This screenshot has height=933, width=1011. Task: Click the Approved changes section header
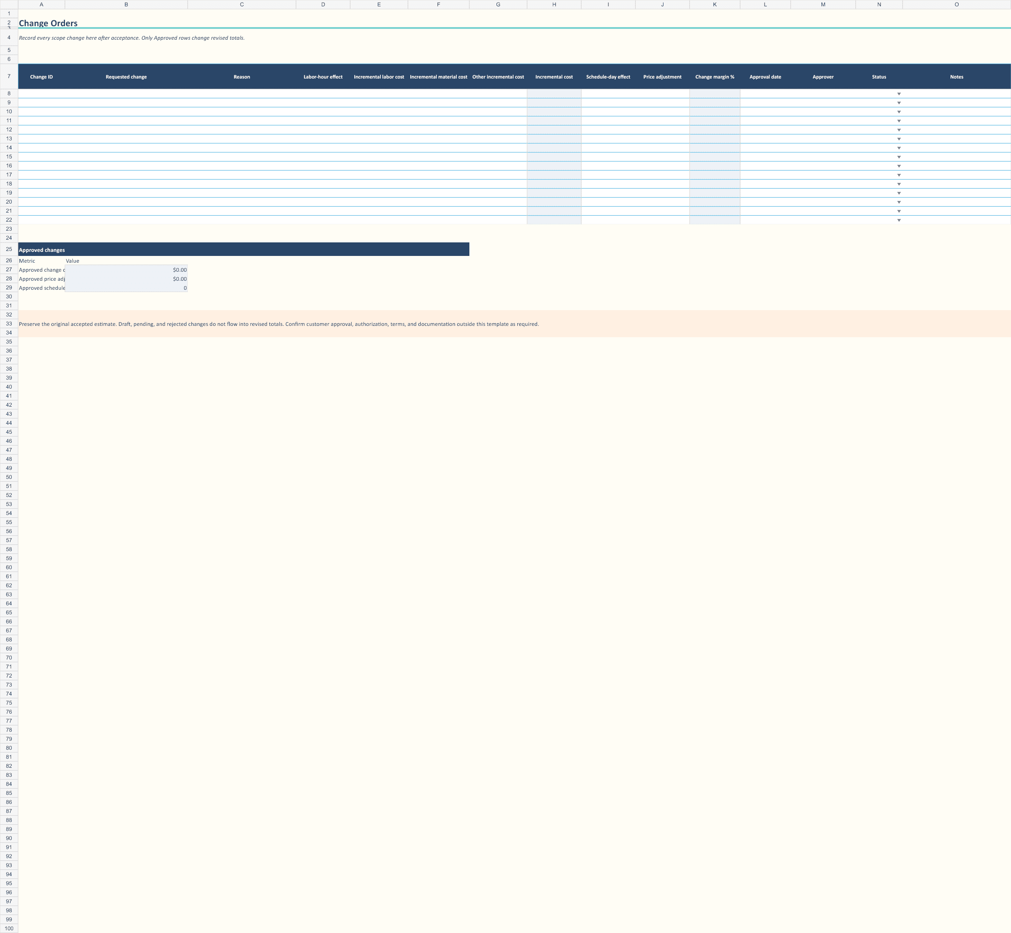click(244, 250)
